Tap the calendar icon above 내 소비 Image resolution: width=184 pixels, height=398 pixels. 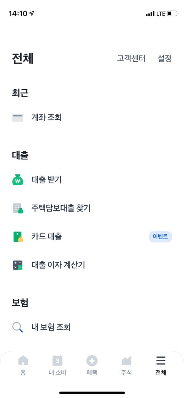(57, 360)
